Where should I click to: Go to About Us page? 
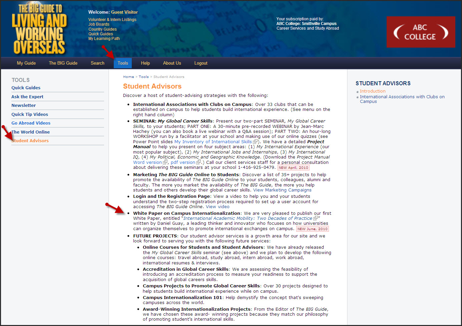pyautogui.click(x=172, y=63)
